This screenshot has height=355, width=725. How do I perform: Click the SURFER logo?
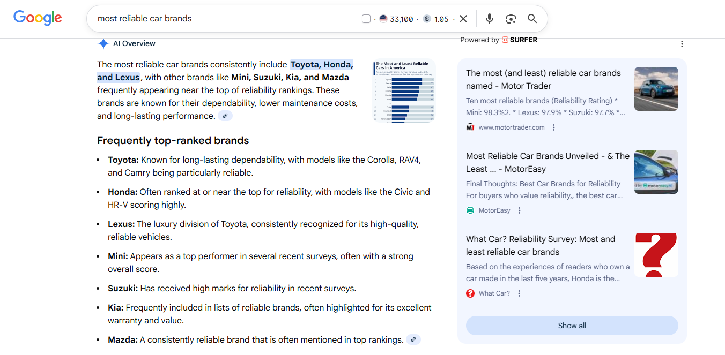coord(520,40)
